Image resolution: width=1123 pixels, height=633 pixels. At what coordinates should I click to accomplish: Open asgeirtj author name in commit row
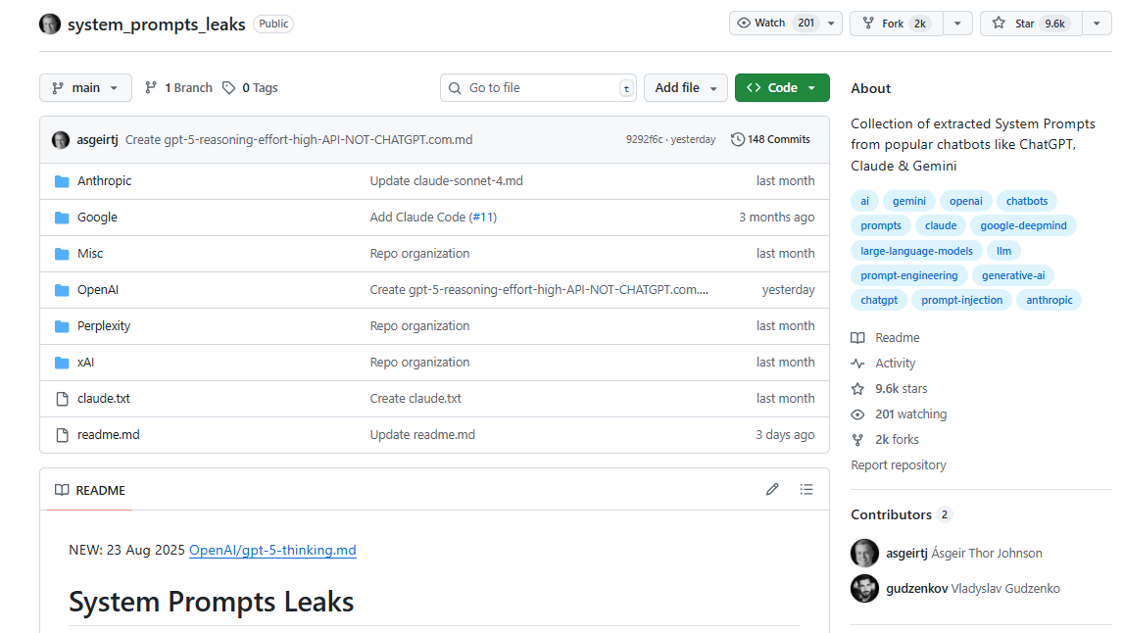click(97, 139)
